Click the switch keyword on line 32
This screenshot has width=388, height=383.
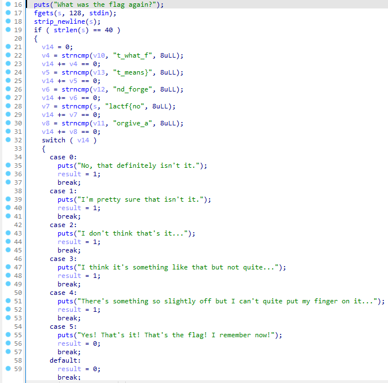pos(54,140)
